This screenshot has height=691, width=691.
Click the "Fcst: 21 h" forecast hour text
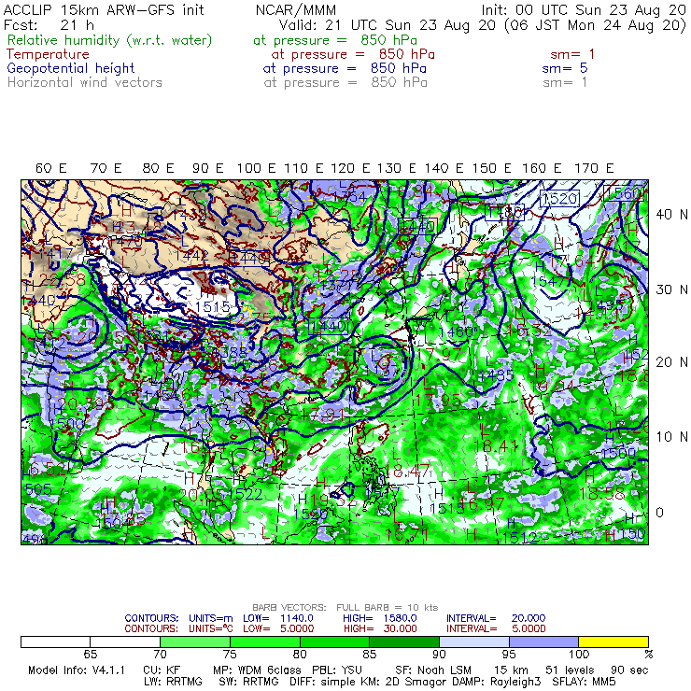[x=49, y=25]
